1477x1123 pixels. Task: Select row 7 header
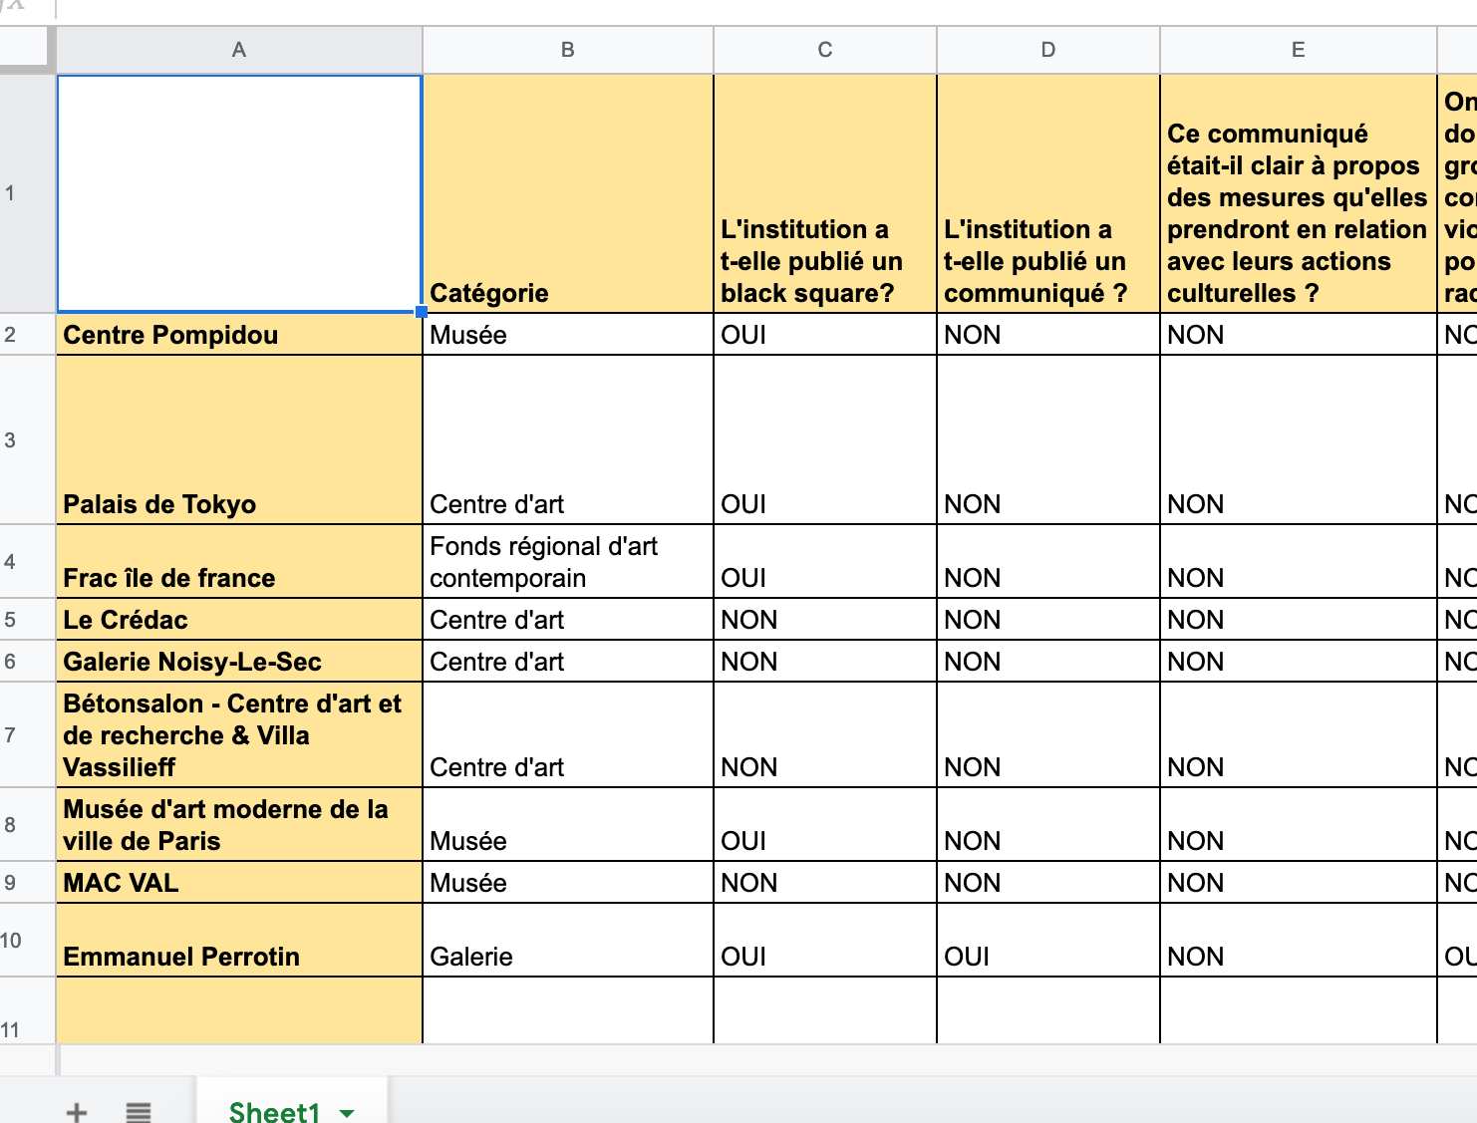27,735
